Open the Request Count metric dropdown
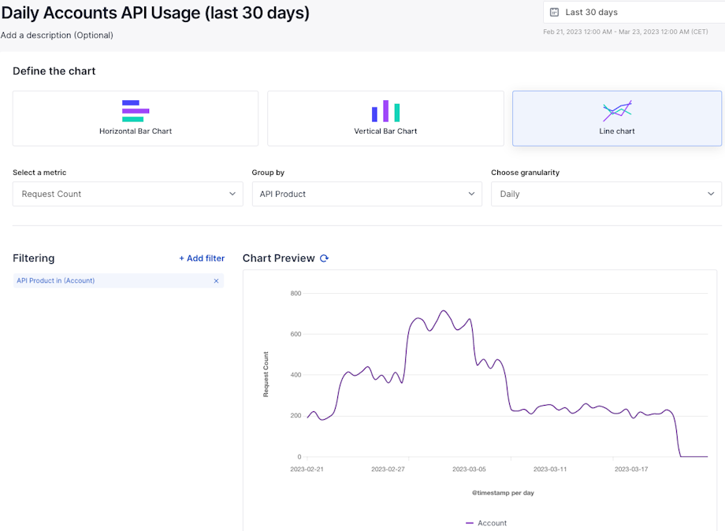Viewport: 725px width, 531px height. (128, 194)
